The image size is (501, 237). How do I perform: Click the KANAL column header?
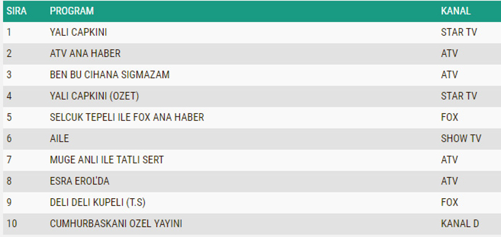click(456, 11)
